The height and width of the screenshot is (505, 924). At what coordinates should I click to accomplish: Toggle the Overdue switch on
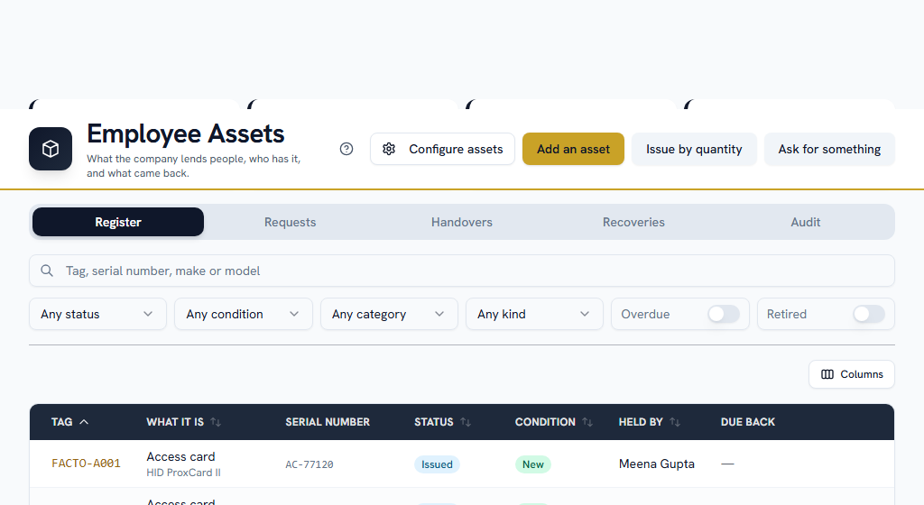coord(724,315)
